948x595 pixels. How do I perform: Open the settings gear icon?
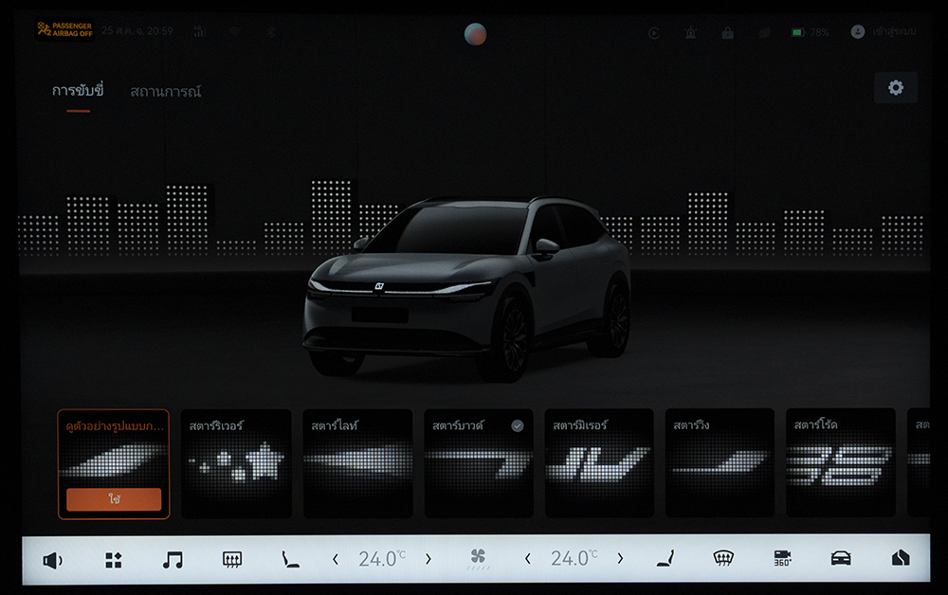click(x=895, y=88)
